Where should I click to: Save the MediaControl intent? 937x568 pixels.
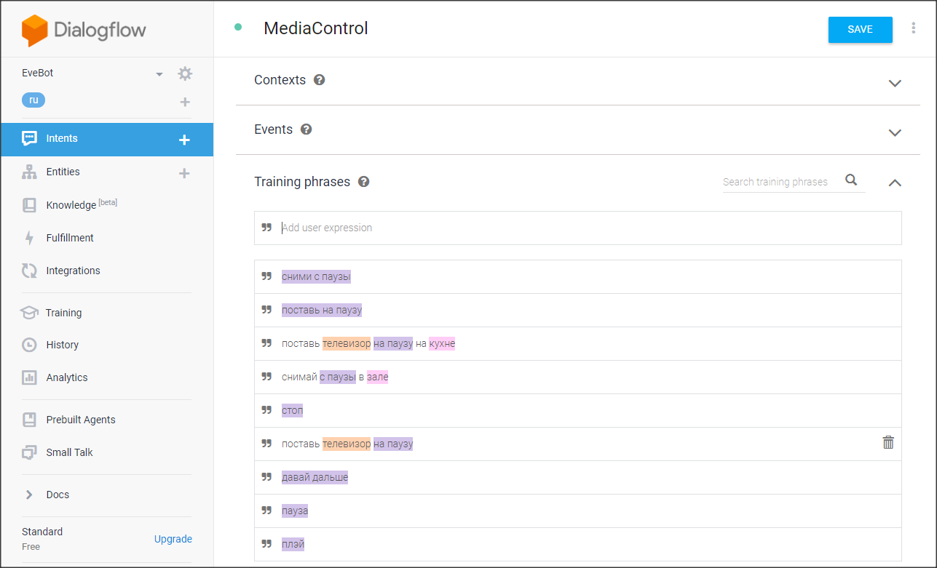coord(860,30)
